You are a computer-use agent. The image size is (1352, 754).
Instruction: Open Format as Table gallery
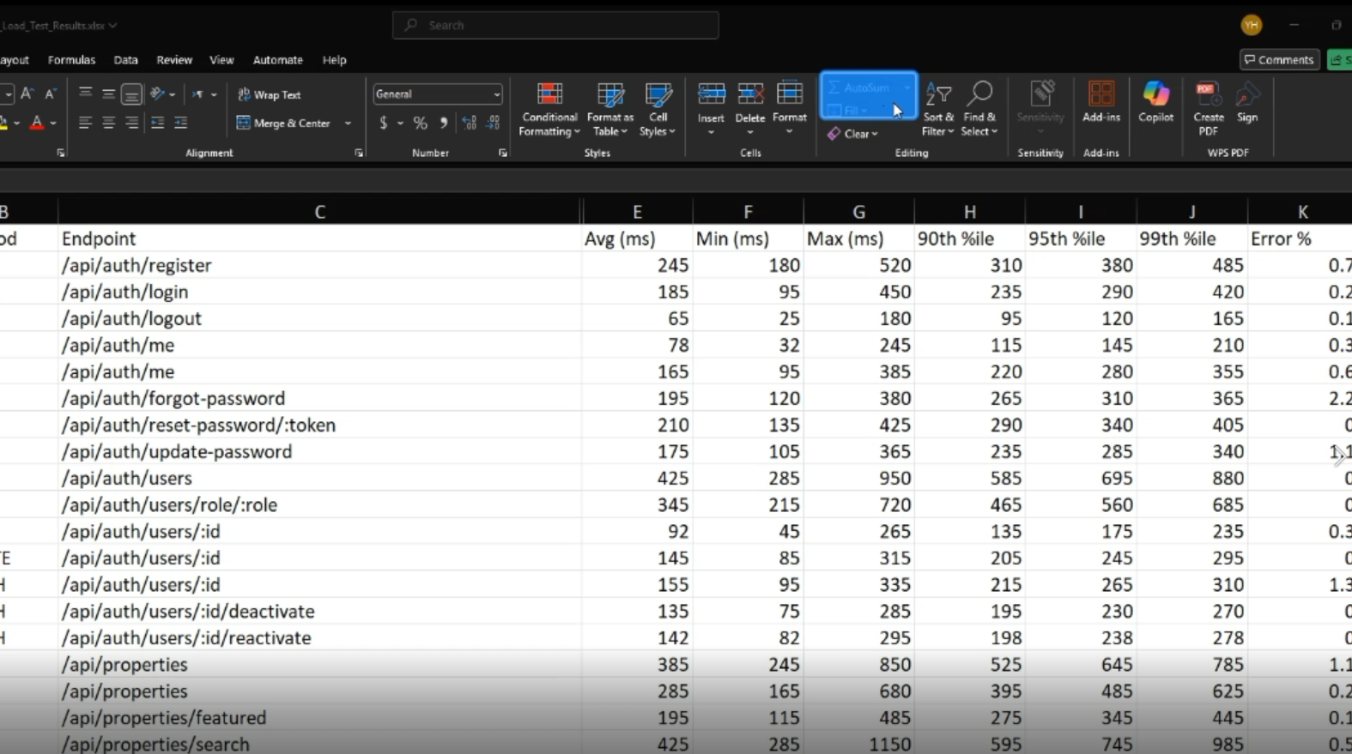tap(610, 109)
